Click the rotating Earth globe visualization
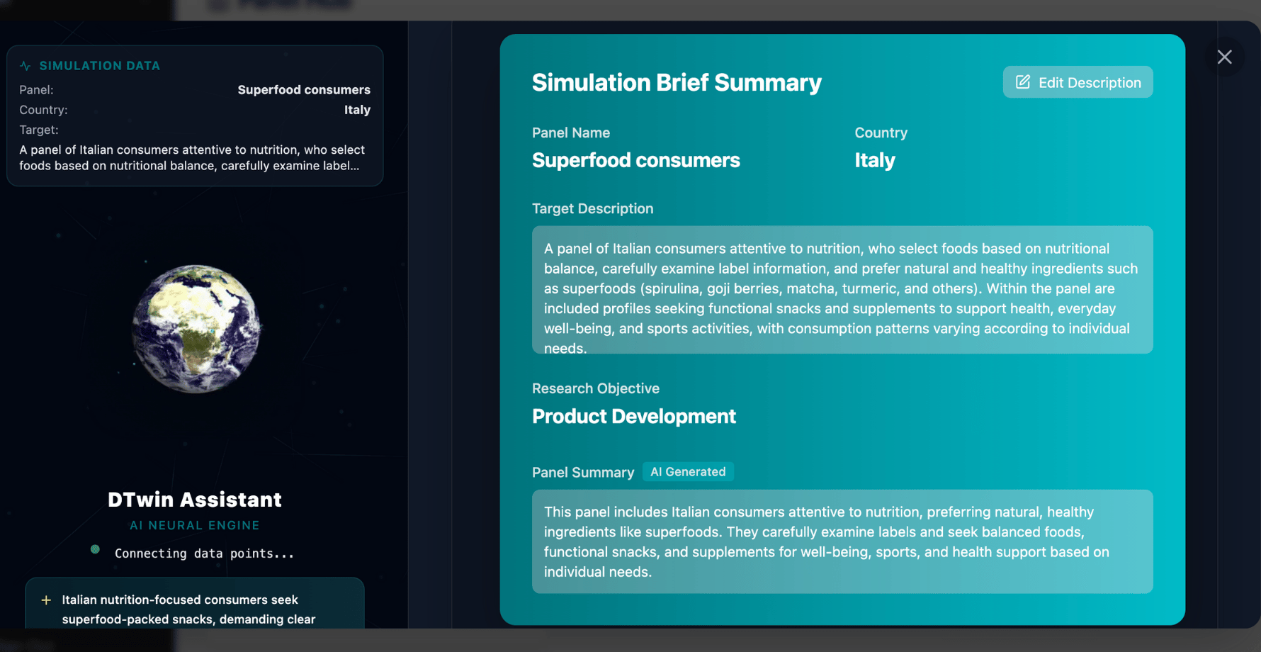Viewport: 1261px width, 652px height. [x=196, y=327]
